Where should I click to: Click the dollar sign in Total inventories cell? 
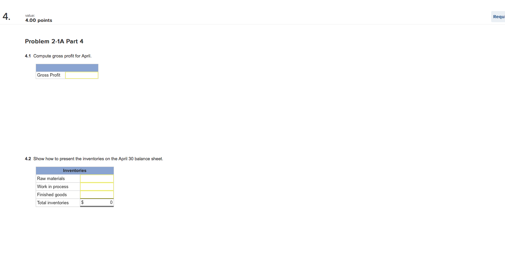82,203
